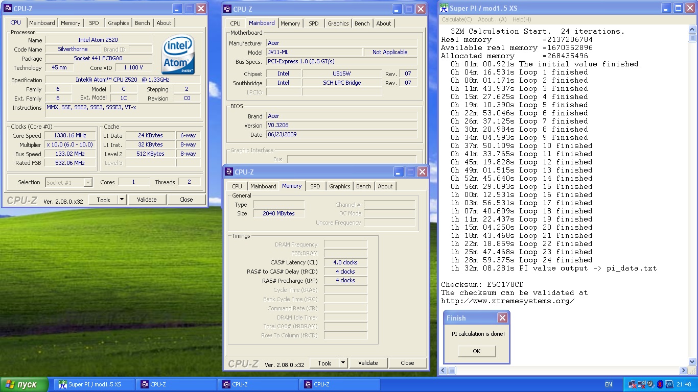This screenshot has height=392, width=698.
Task: Click motherboard Model field 'JV11-ML'
Action: (314, 52)
